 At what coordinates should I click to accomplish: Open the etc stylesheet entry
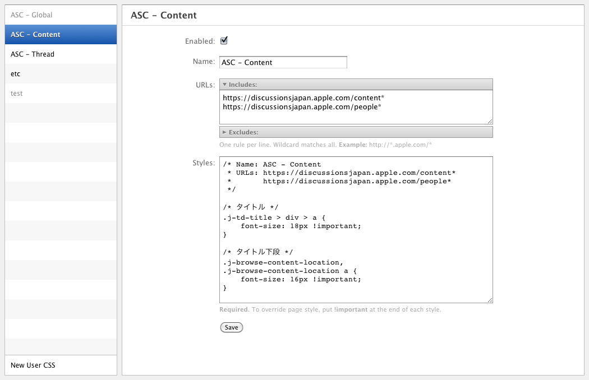click(16, 74)
